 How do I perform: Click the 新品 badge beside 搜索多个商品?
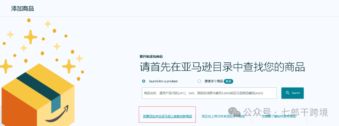coord(229,81)
